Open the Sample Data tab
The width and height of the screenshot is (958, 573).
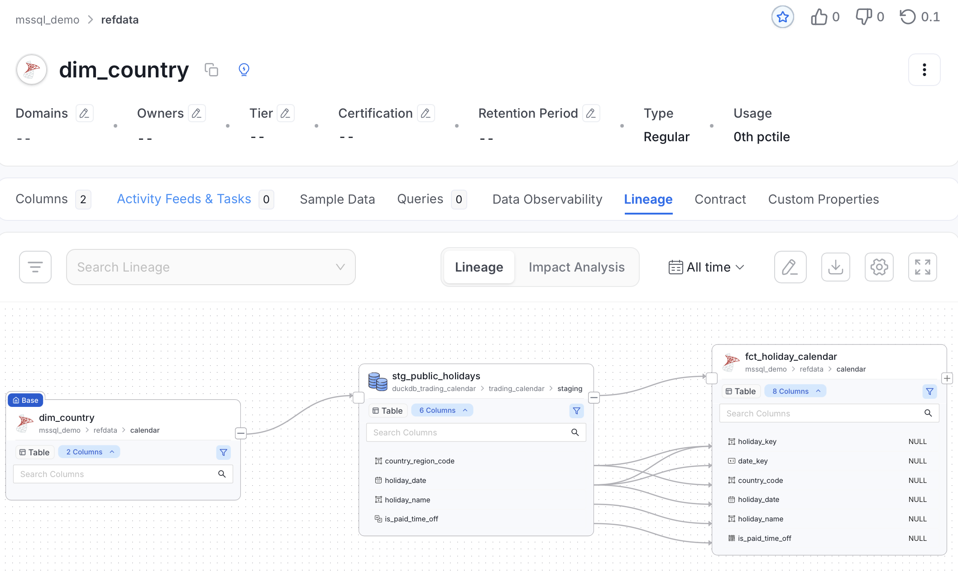337,199
